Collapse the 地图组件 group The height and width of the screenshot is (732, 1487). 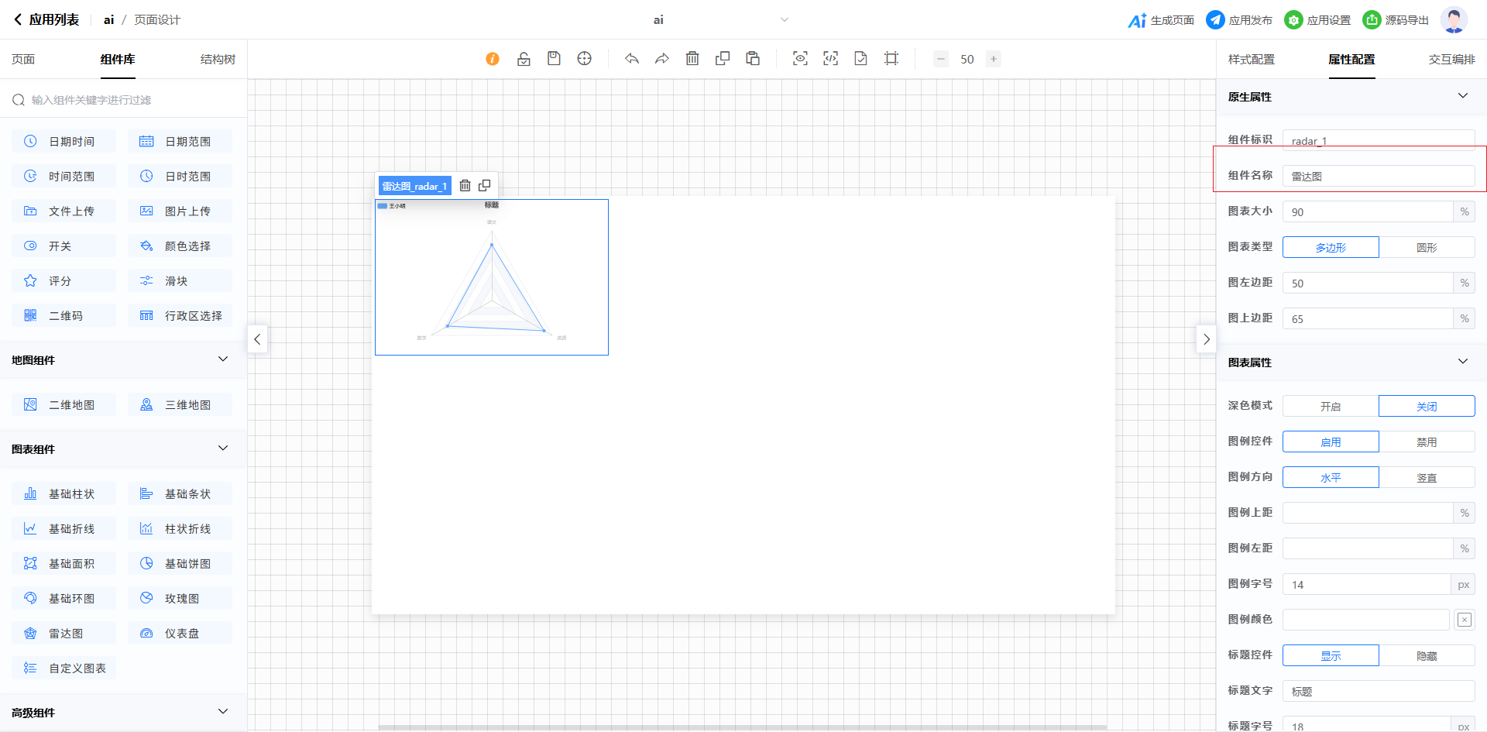223,359
